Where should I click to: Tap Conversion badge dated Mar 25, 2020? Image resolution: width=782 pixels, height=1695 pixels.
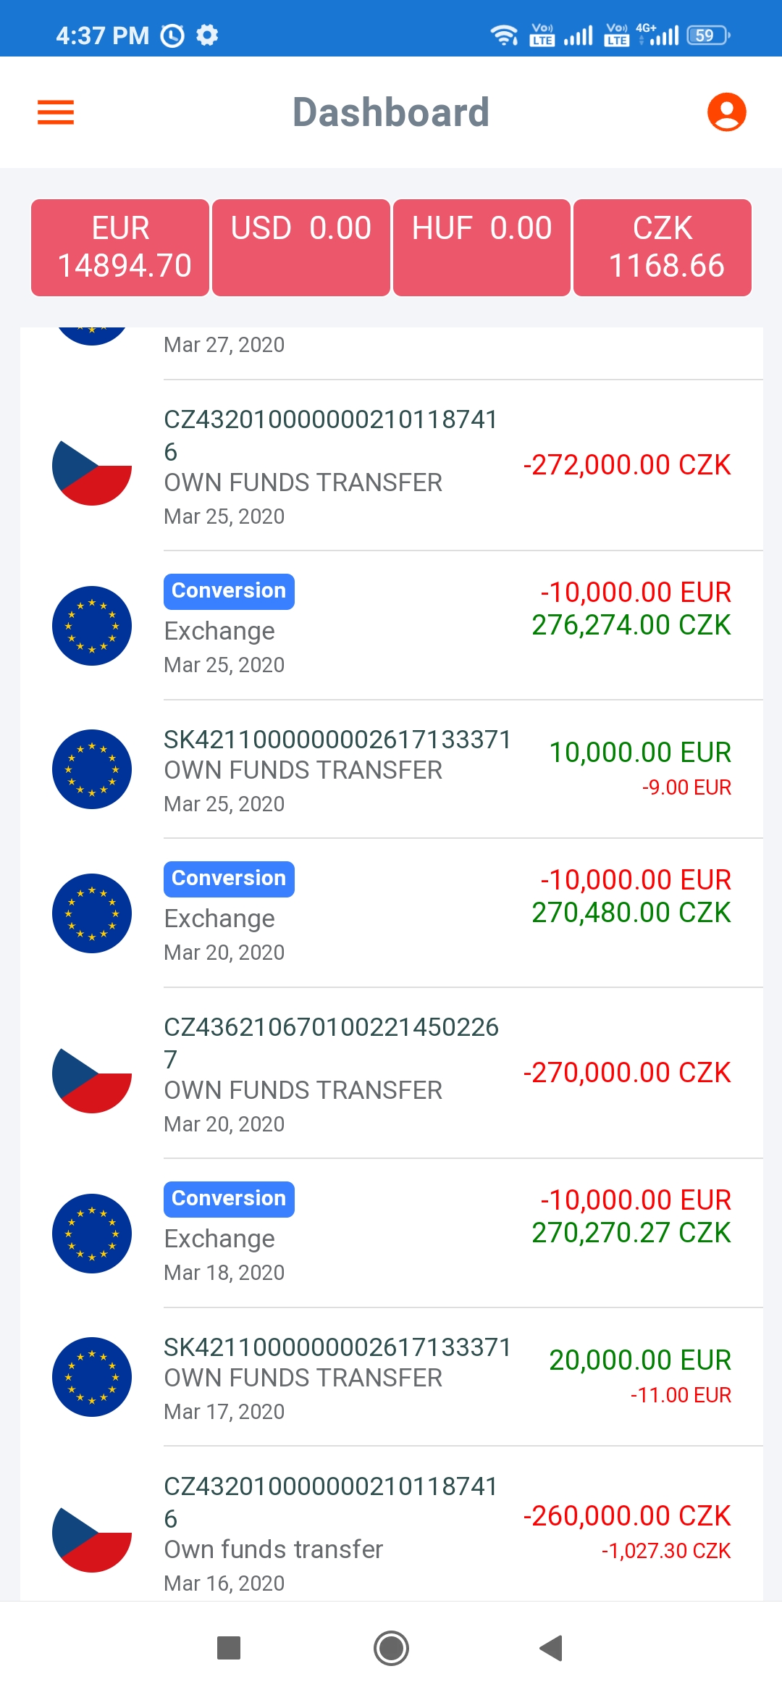[x=229, y=591]
